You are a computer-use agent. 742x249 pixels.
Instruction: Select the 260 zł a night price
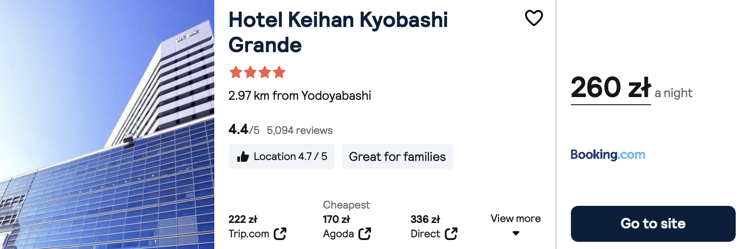[x=631, y=88]
